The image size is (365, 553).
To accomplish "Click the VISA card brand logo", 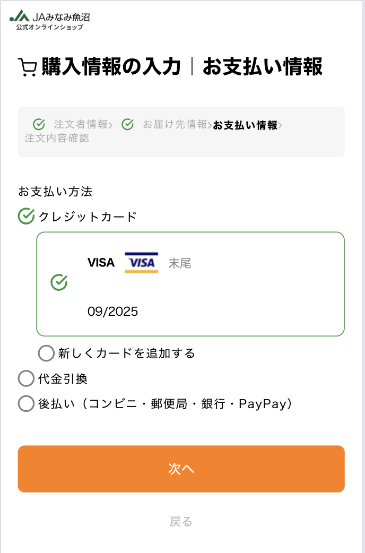I will pos(141,263).
